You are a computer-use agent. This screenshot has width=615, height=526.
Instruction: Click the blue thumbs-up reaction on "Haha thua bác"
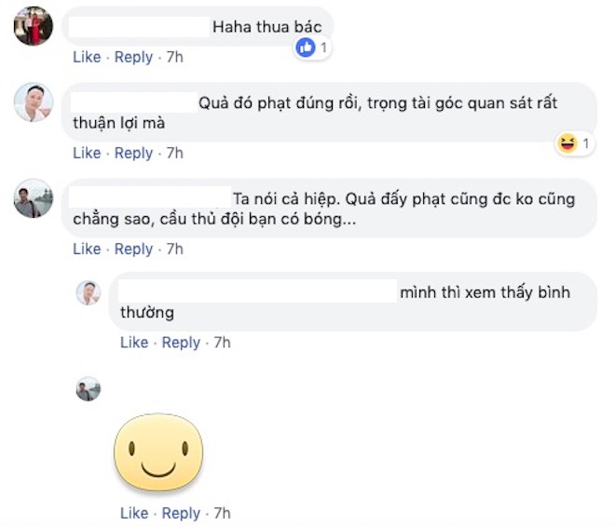[305, 46]
